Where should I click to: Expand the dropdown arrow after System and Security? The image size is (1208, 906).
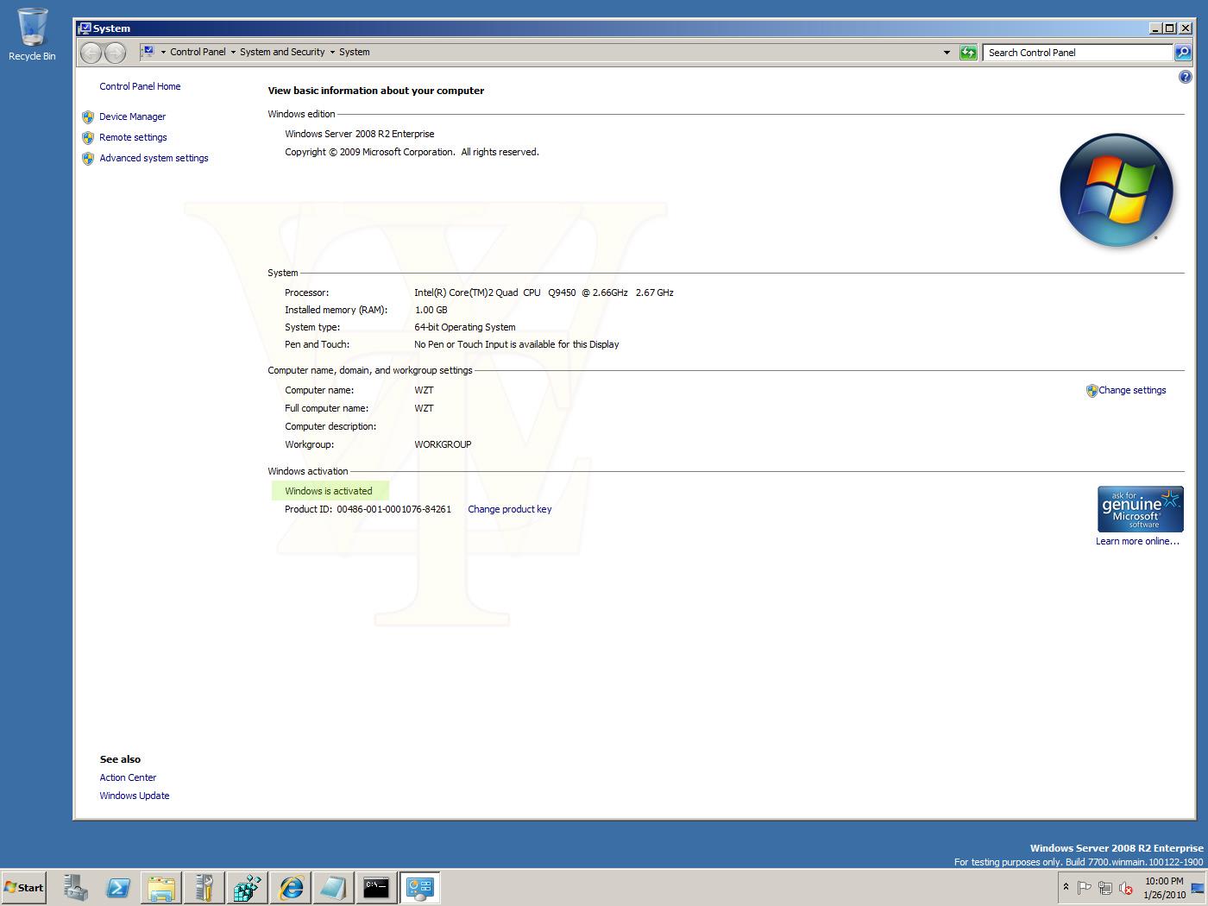click(x=332, y=53)
